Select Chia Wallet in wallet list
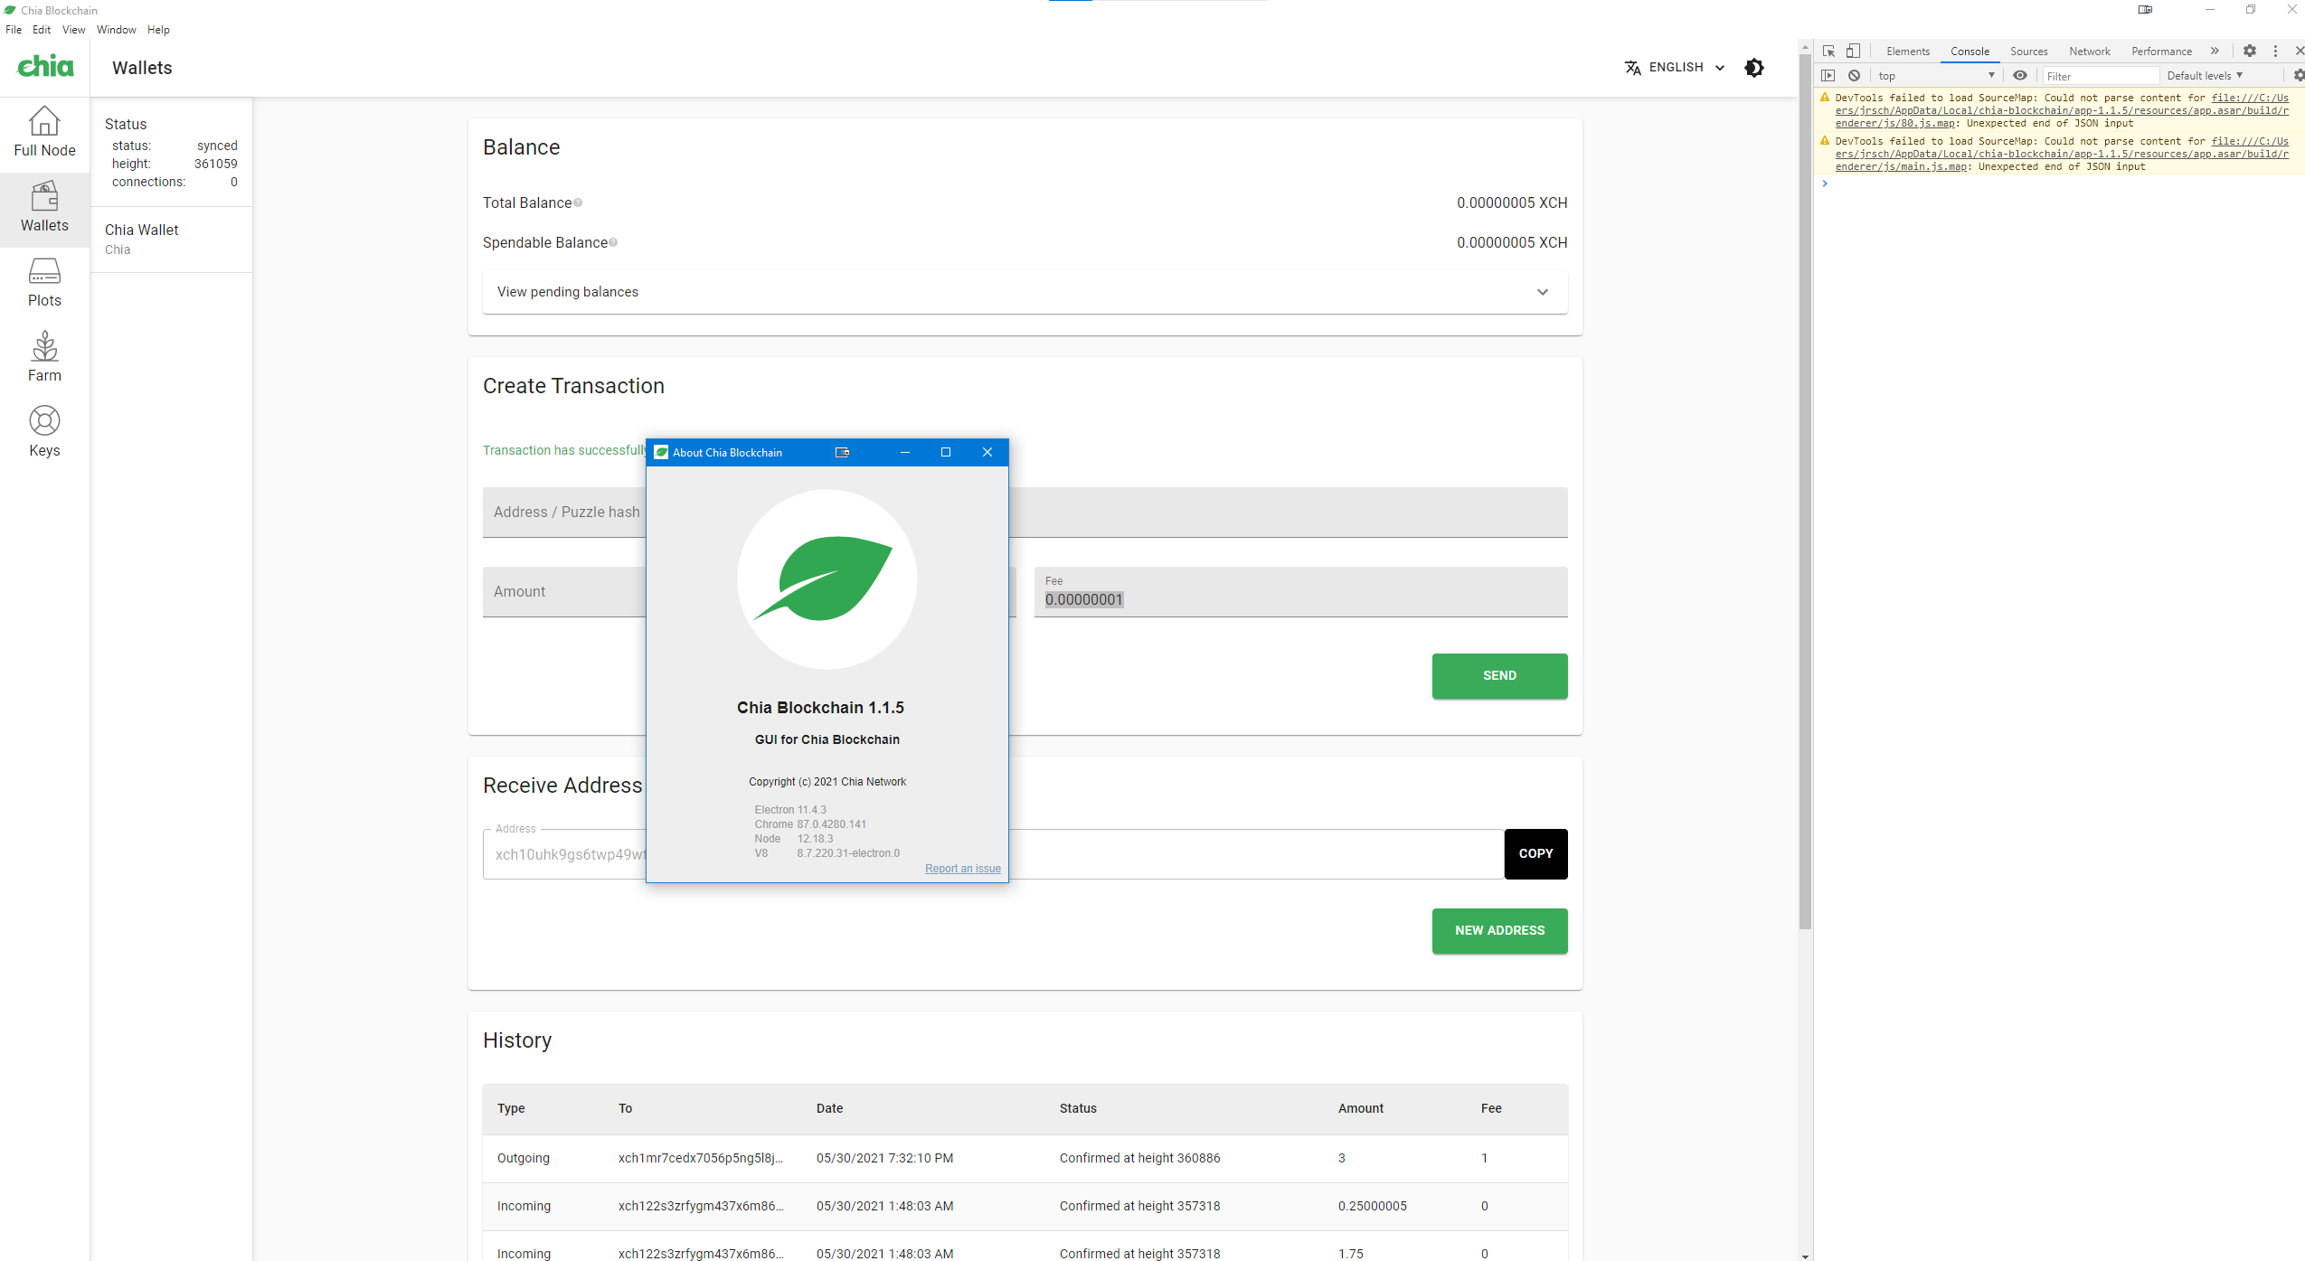The height and width of the screenshot is (1261, 2305). [171, 240]
